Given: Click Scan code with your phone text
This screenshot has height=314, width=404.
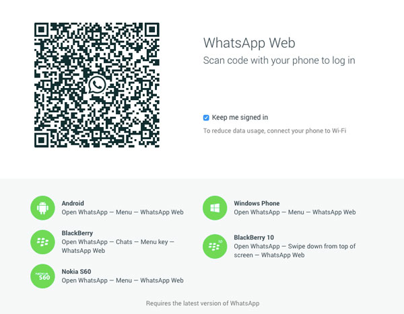Looking at the screenshot, I should point(279,61).
